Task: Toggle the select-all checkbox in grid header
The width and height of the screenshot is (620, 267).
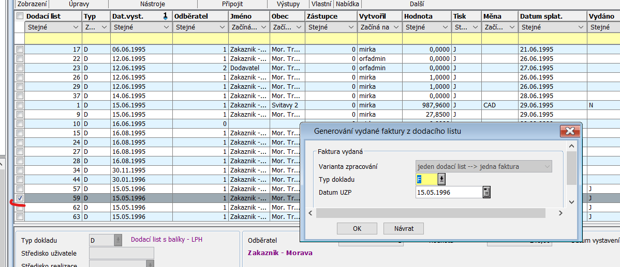Action: pos(20,16)
